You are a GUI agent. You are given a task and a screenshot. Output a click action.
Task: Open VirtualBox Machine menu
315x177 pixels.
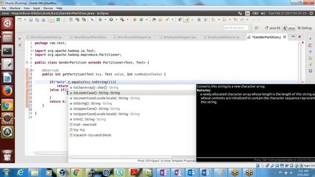[15, 8]
